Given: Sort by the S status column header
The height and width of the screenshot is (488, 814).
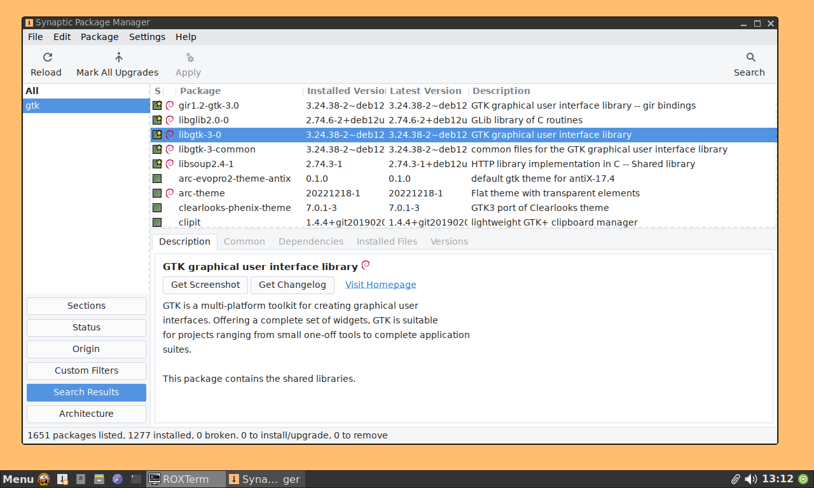Looking at the screenshot, I should 158,91.
